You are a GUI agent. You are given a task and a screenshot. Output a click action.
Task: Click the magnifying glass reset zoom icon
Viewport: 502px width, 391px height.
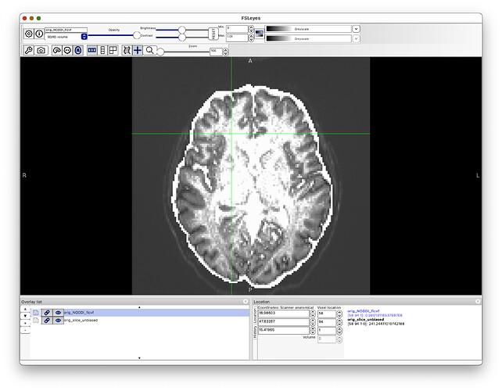(x=149, y=50)
